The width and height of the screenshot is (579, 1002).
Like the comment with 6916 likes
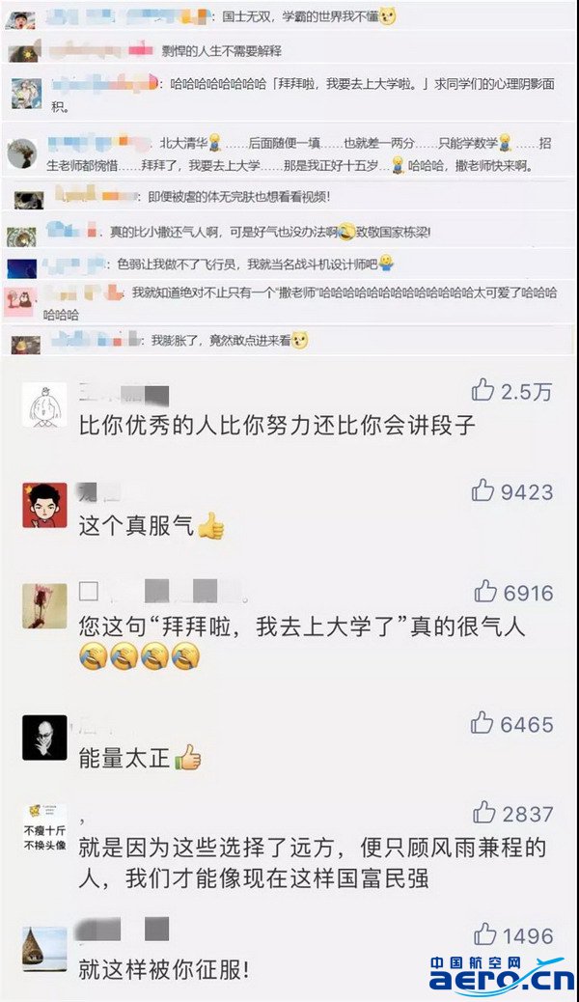[485, 592]
